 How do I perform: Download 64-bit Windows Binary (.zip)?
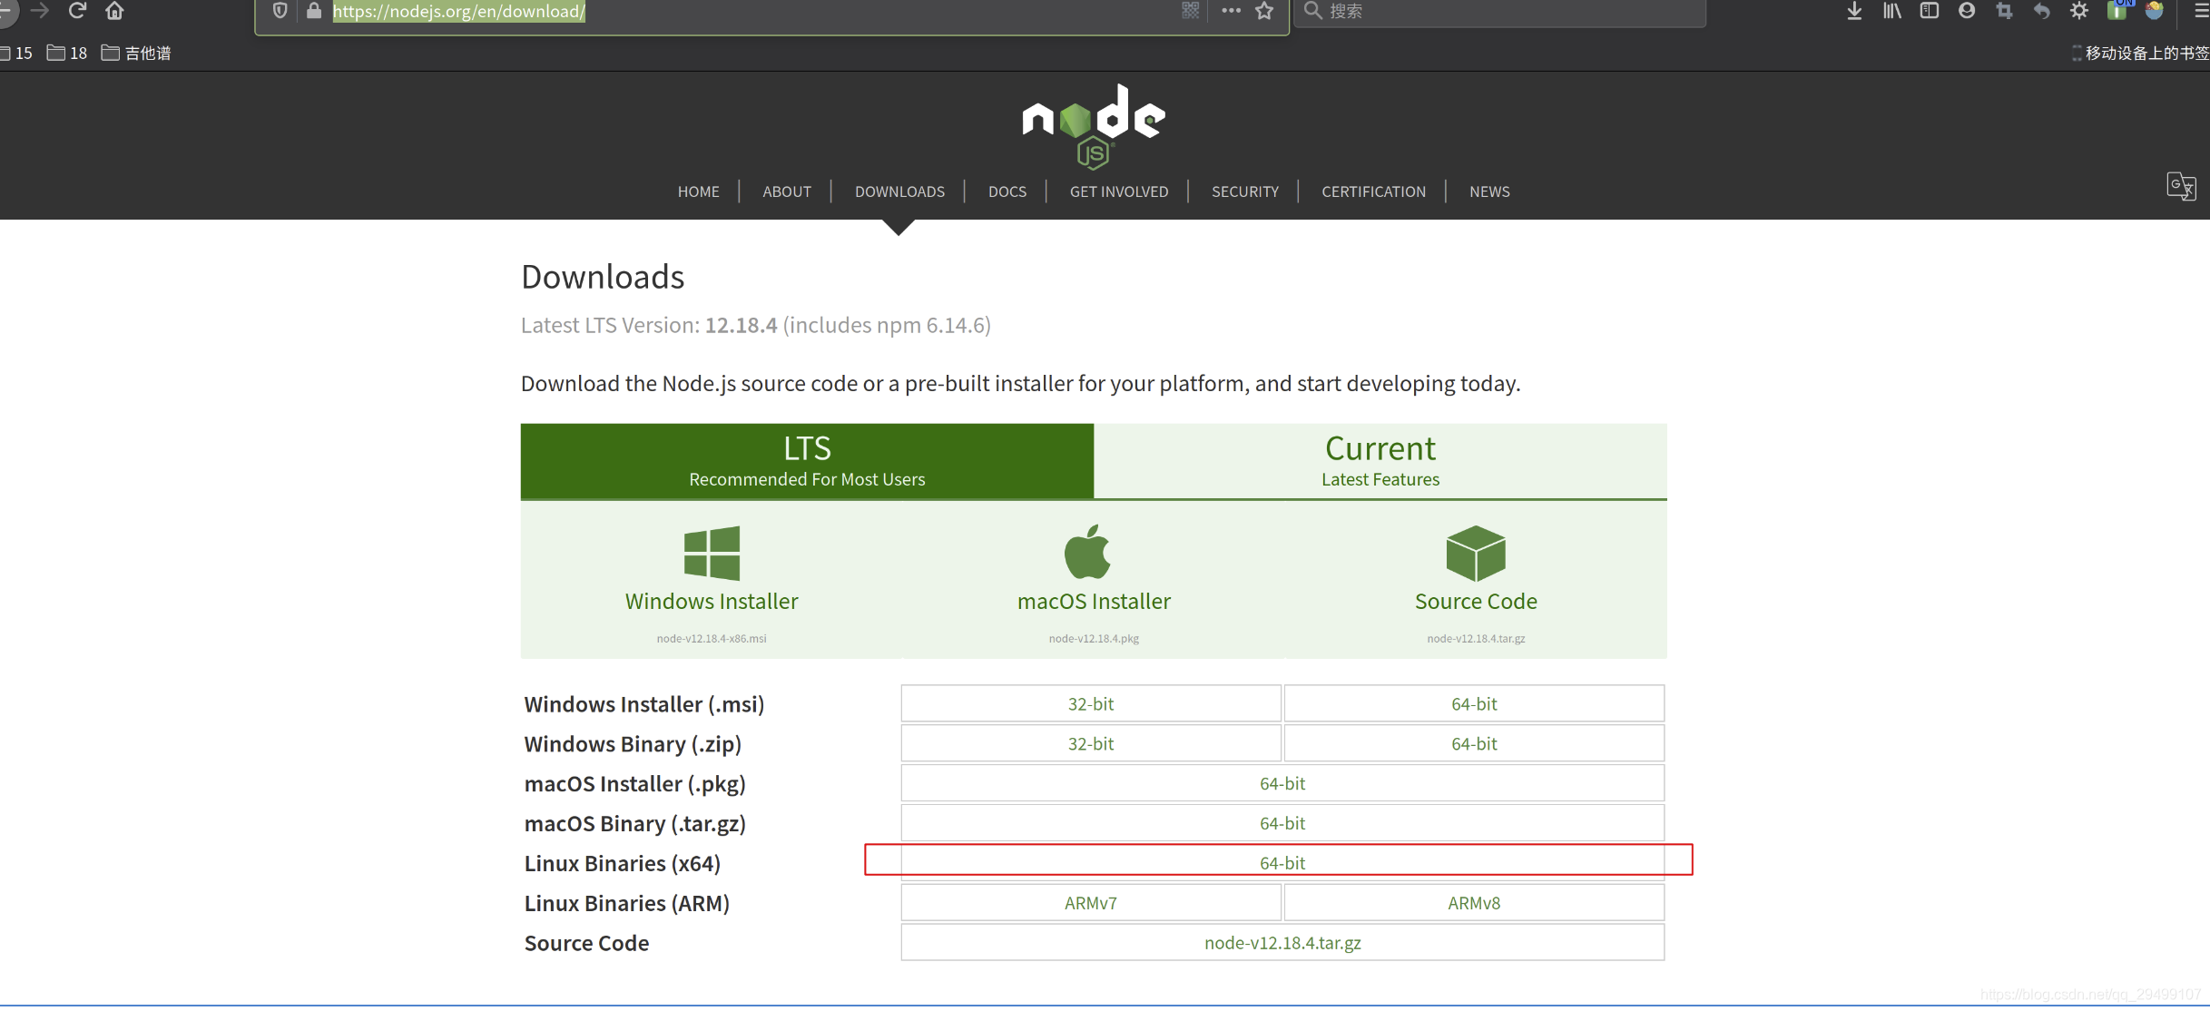pos(1474,743)
